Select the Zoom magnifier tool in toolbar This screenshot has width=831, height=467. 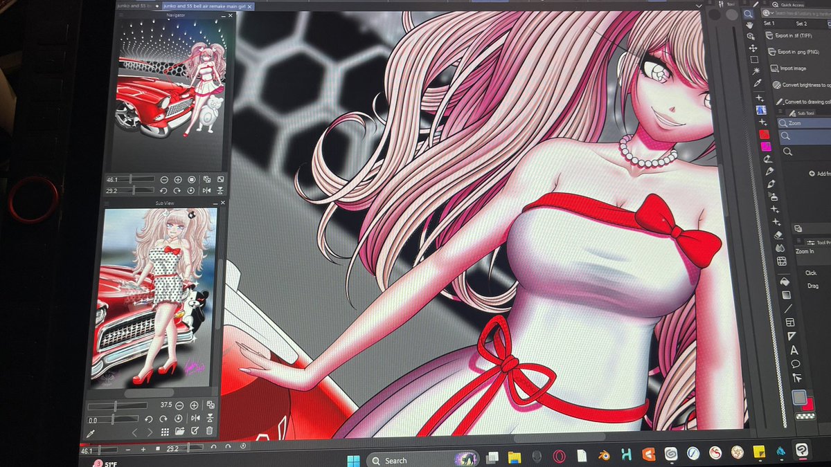[748, 14]
